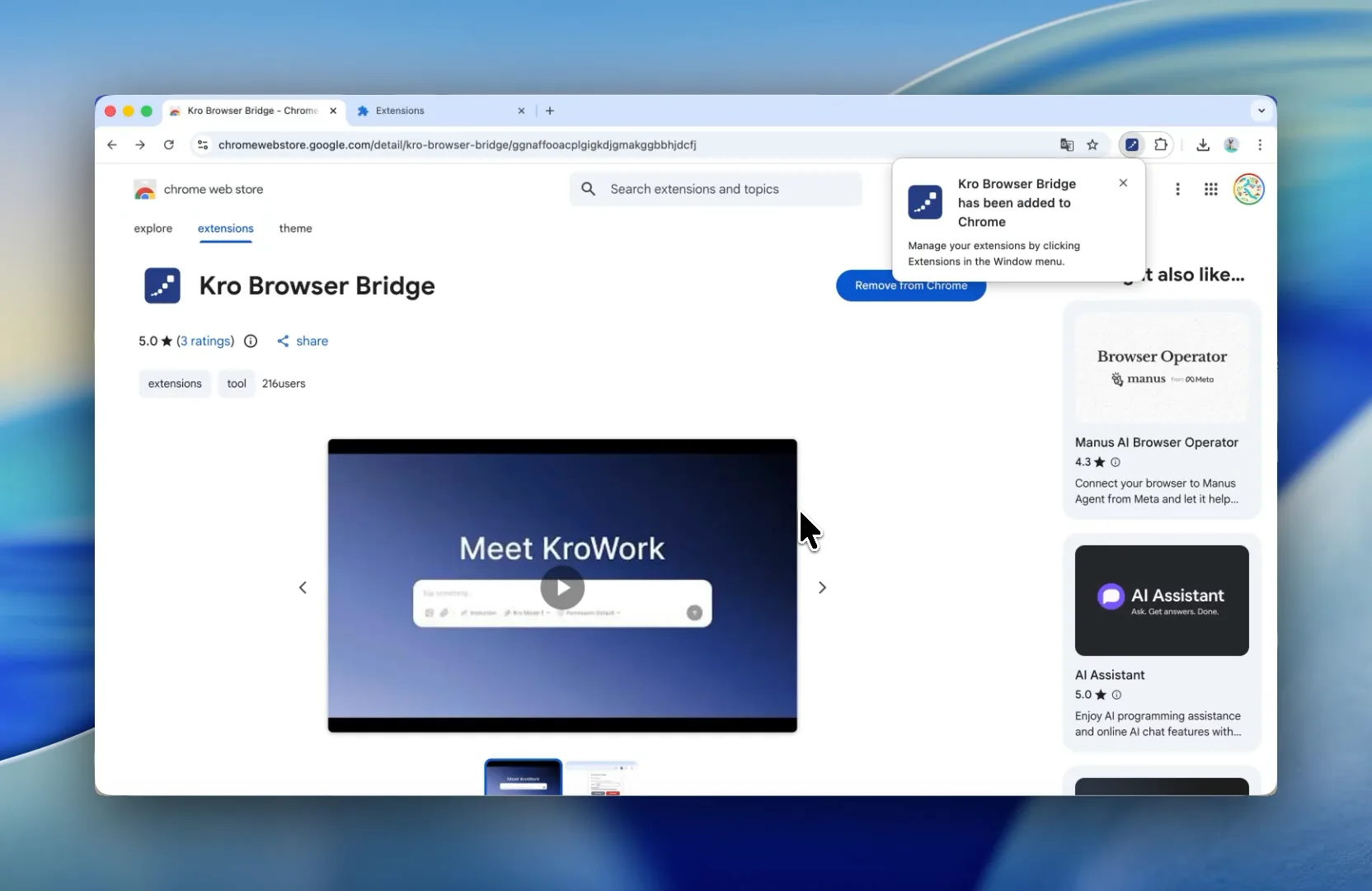Click the 5.0 rating of Kro Browser Bridge
This screenshot has width=1372, height=891.
155,341
